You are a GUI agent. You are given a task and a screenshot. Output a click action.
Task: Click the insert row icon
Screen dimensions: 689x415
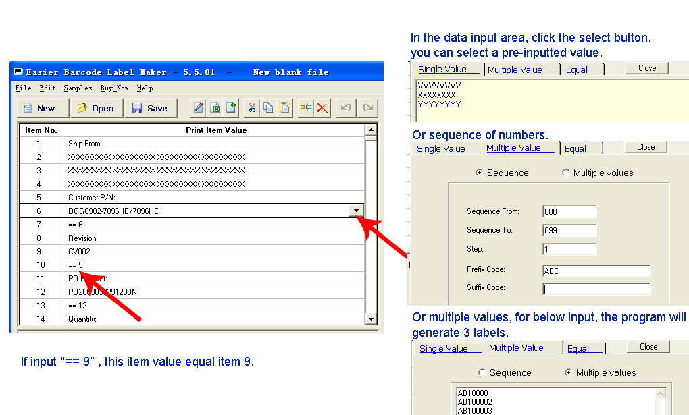(x=305, y=108)
